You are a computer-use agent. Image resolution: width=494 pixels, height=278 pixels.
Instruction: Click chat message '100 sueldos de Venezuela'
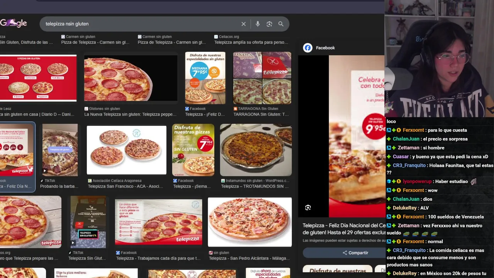click(x=455, y=217)
